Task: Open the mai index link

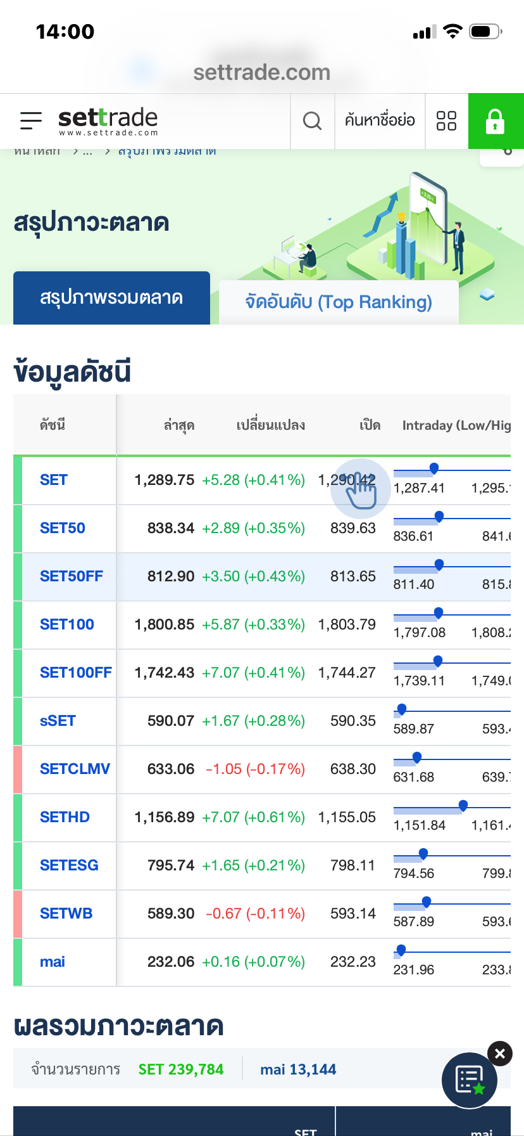Action: [53, 962]
